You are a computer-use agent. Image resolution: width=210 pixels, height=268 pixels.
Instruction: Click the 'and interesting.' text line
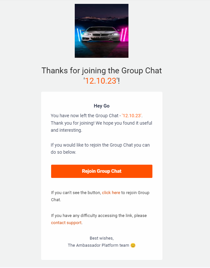click(66, 130)
